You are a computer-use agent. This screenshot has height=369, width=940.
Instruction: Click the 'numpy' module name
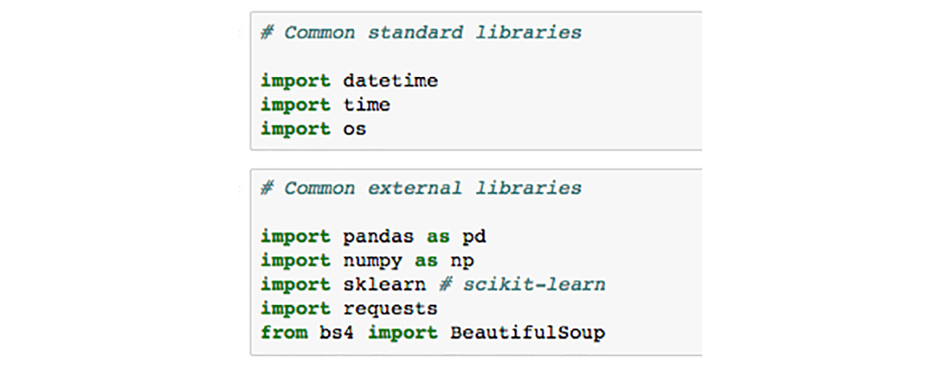tap(372, 262)
